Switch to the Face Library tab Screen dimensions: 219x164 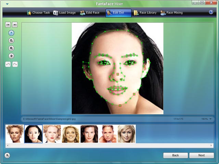pyautogui.click(x=145, y=13)
